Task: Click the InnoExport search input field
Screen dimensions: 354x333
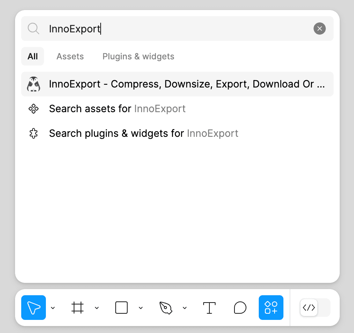Action: tap(177, 29)
